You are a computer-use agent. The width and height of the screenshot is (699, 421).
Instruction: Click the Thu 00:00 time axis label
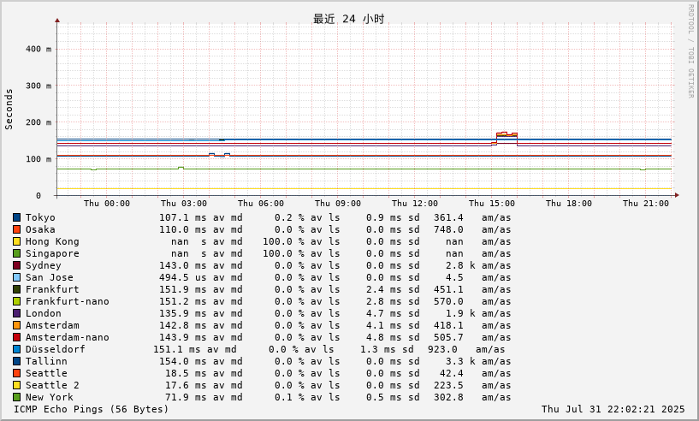click(107, 204)
